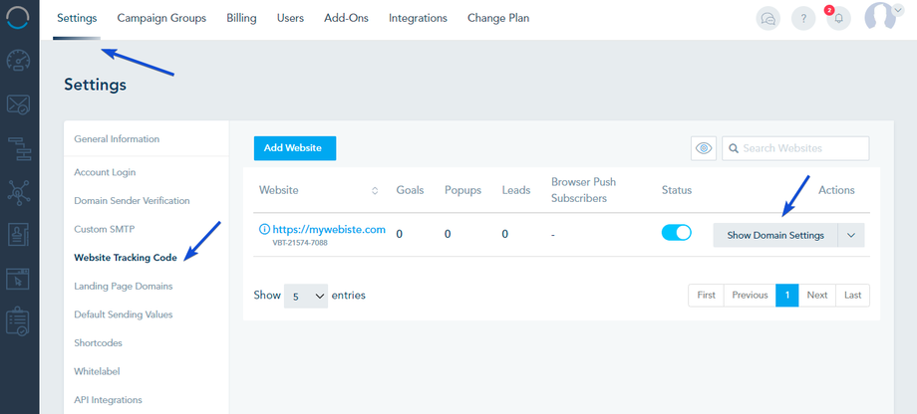Viewport: 917px width, 414px height.
Task: Open the https://mywebsite.com link
Action: point(328,229)
